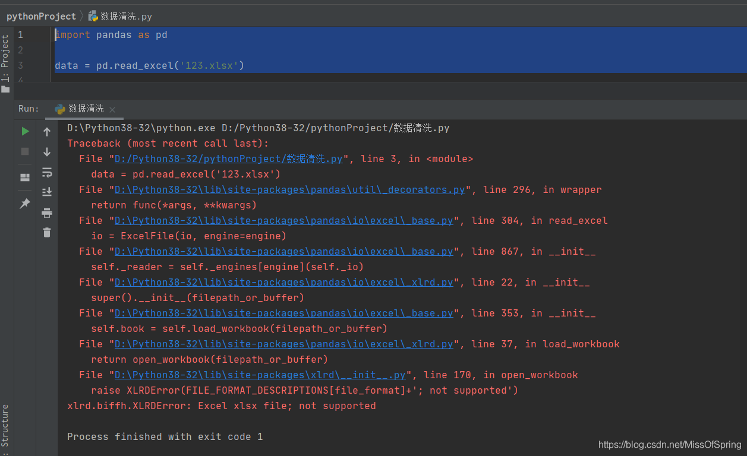This screenshot has width=747, height=456.
Task: Open the xlrd __init__.py traceback link
Action: [260, 375]
